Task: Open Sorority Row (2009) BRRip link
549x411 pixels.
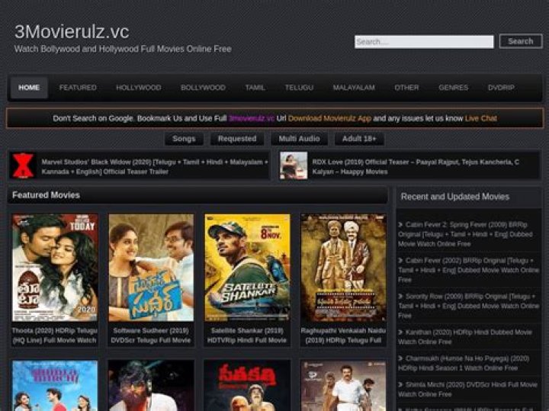Action: [x=468, y=306]
